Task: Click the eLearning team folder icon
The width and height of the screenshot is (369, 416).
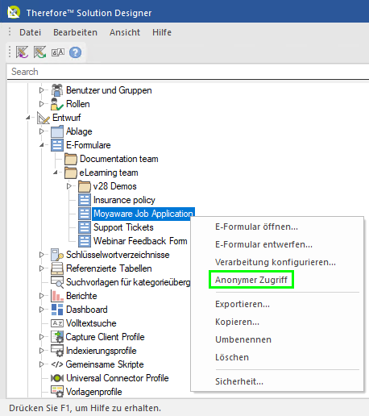Action: tap(71, 173)
